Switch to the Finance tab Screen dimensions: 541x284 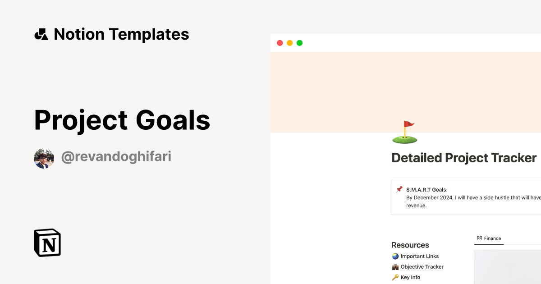[491, 238]
